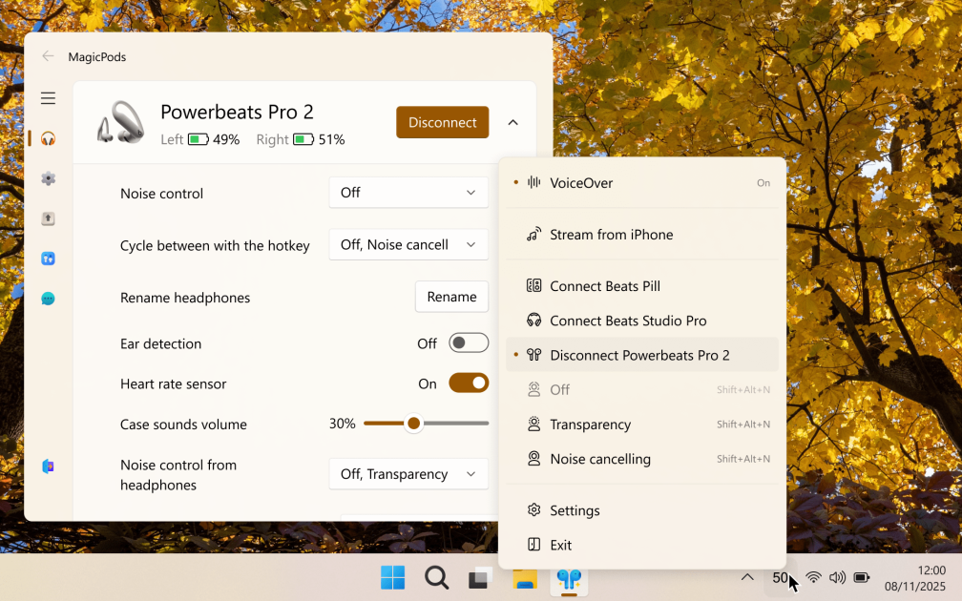Open the Windows Start menu
The width and height of the screenshot is (962, 601).
pos(392,577)
